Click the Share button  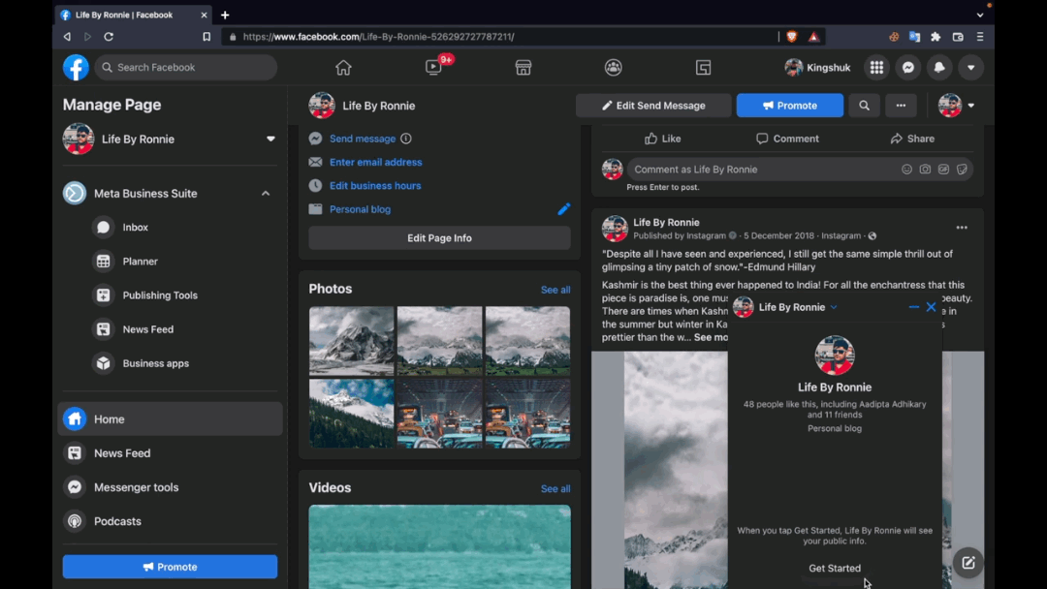pyautogui.click(x=912, y=139)
